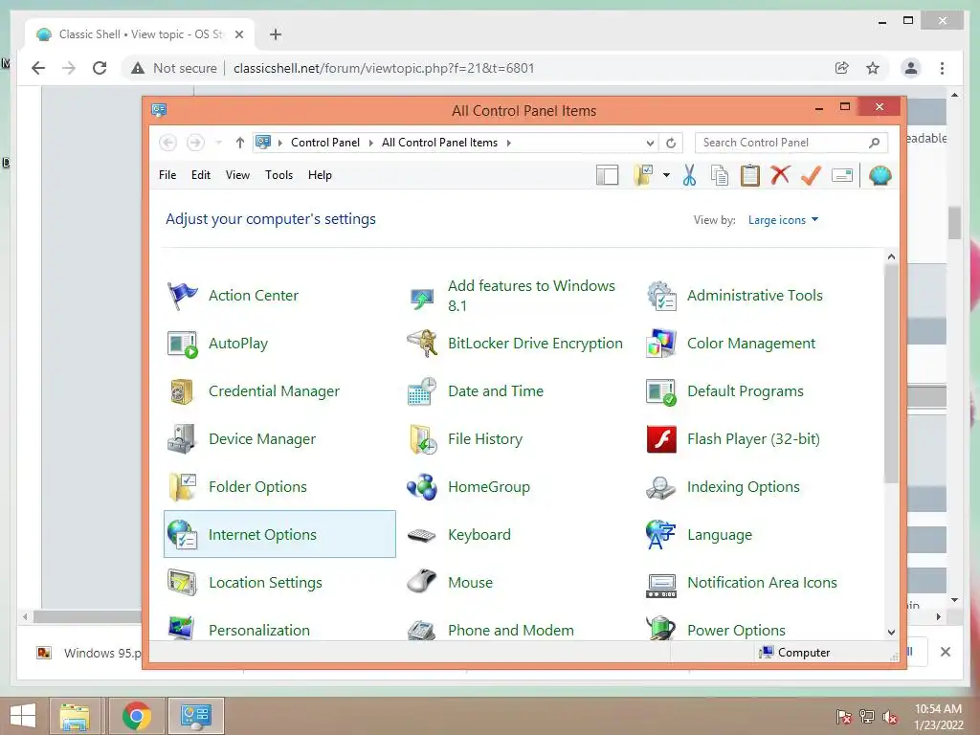Viewport: 980px width, 735px height.
Task: Click the Classic Shell settings shell icon
Action: (x=880, y=176)
